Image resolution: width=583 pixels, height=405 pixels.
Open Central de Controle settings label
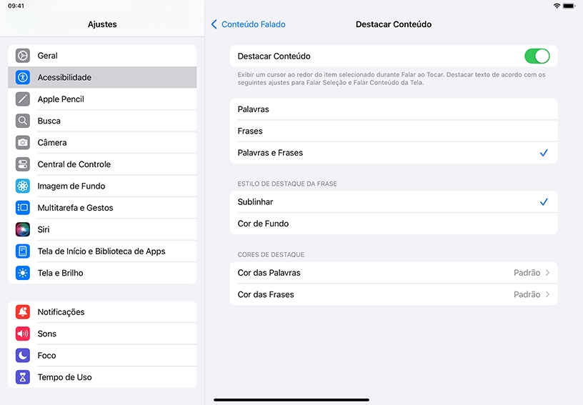pyautogui.click(x=74, y=164)
